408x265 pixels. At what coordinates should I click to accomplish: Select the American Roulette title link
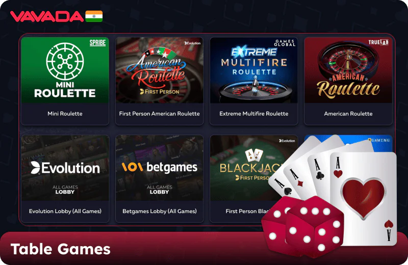pyautogui.click(x=348, y=114)
